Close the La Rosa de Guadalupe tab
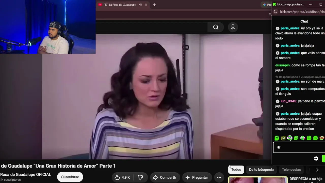Viewport: 325px width, 183px height. (x=146, y=5)
